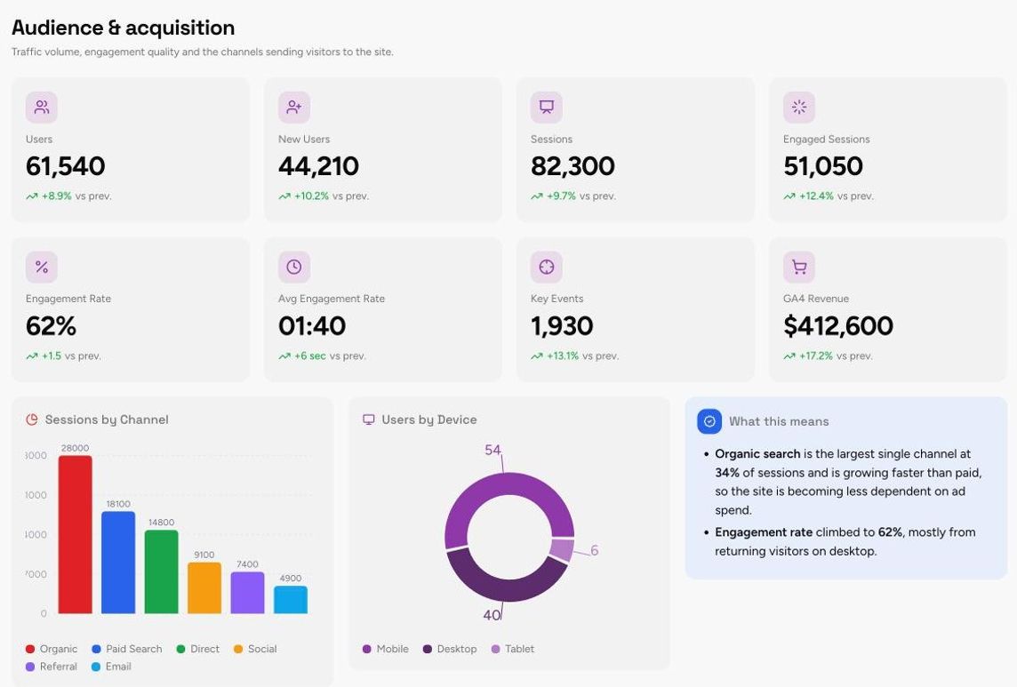This screenshot has width=1017, height=687.
Task: Toggle the Tablet legend item
Action: click(513, 649)
